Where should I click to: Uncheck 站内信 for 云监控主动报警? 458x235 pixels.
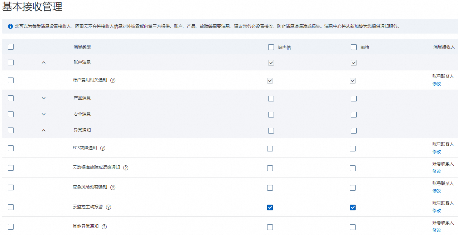pyautogui.click(x=270, y=207)
